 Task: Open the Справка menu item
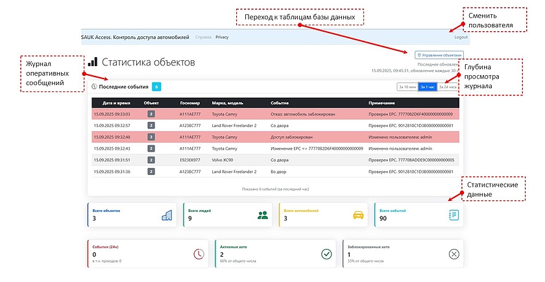[203, 38]
